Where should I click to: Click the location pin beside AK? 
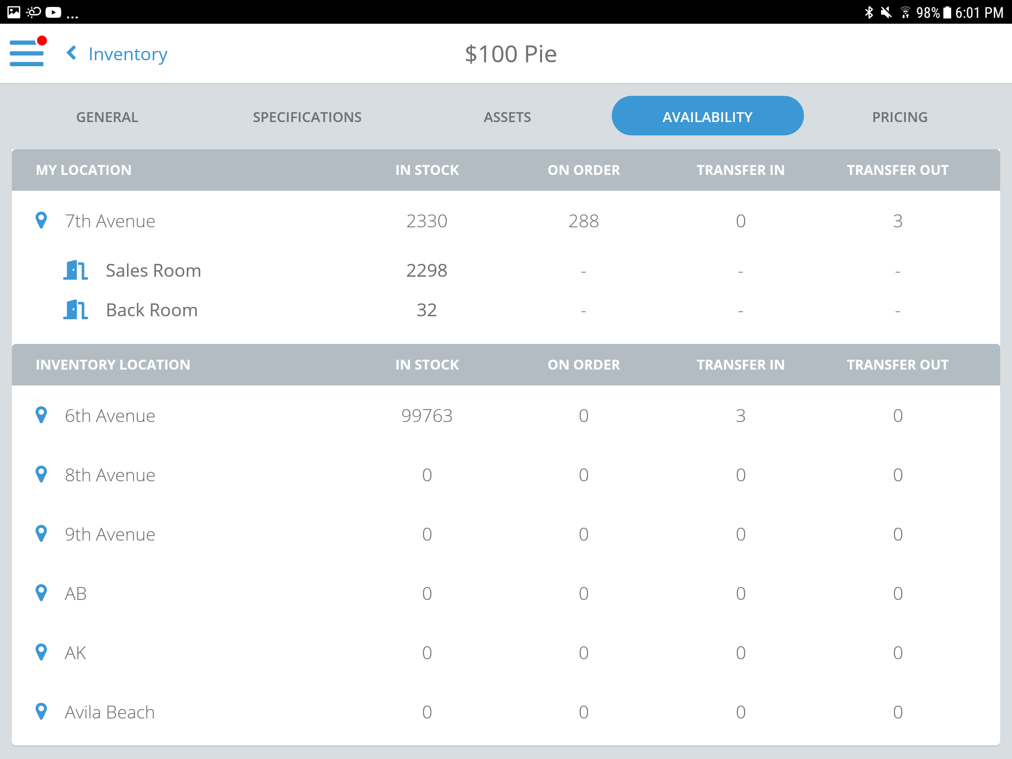tap(42, 652)
